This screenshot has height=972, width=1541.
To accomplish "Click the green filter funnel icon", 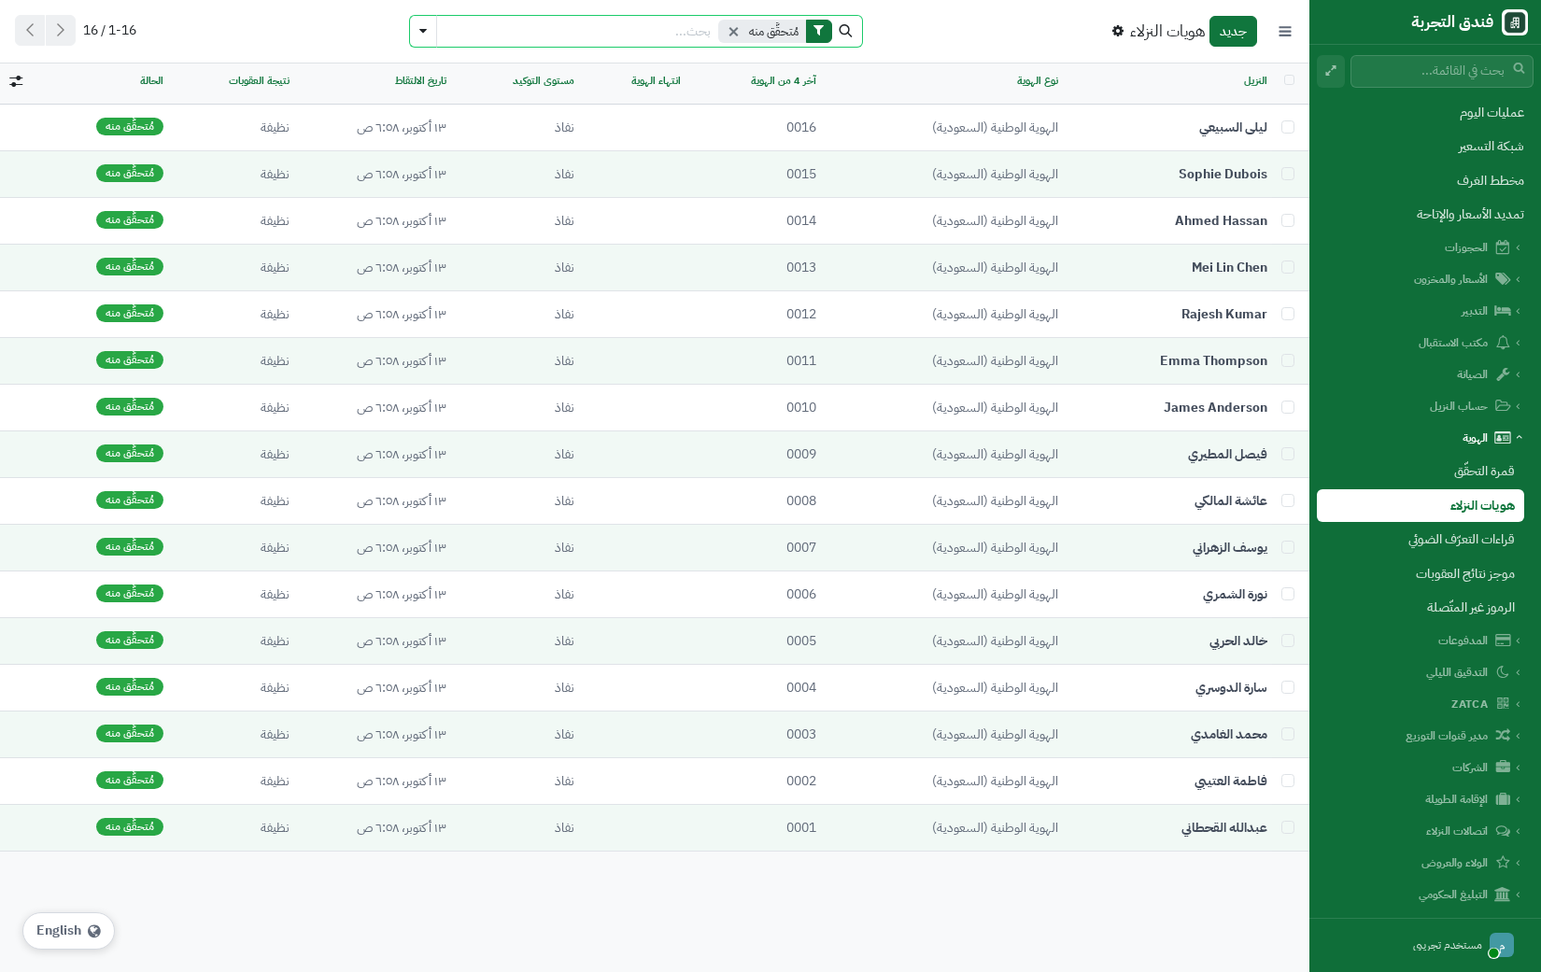I will tap(818, 31).
